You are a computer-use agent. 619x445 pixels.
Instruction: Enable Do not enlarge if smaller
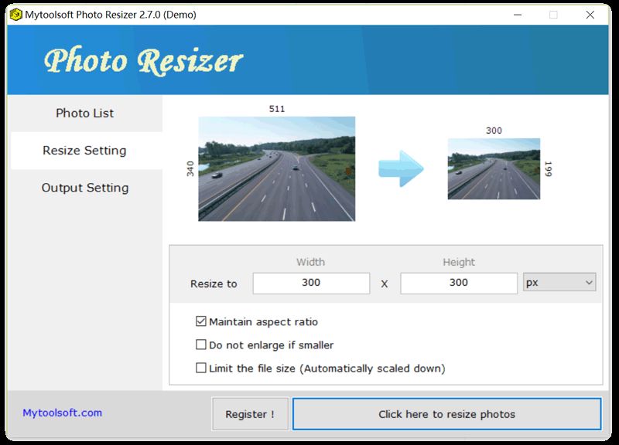pyautogui.click(x=201, y=345)
